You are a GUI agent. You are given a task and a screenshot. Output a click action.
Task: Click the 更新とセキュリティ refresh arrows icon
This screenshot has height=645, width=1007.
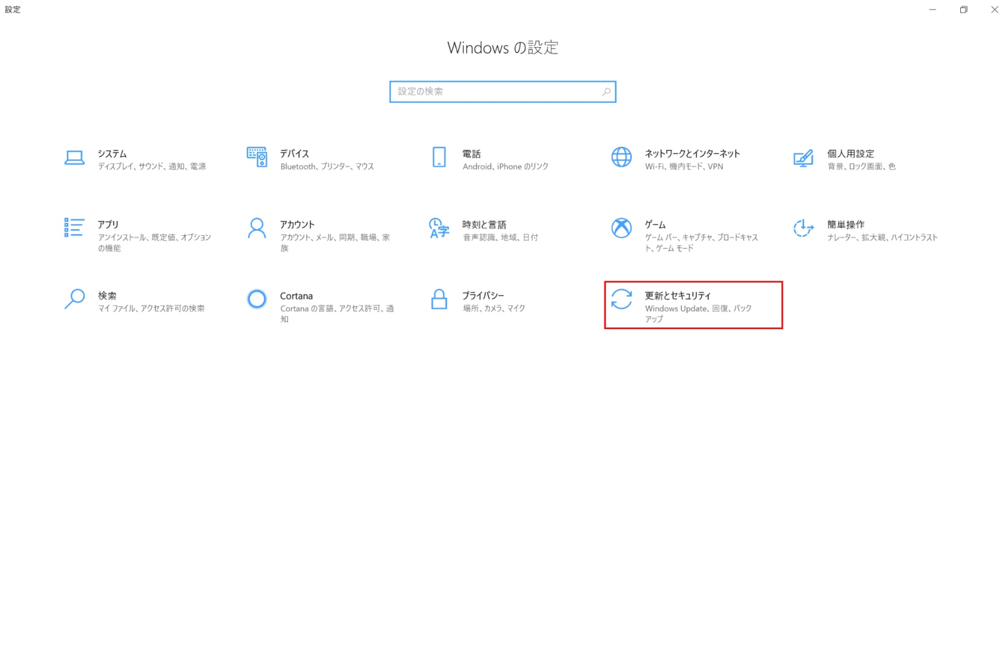point(621,299)
